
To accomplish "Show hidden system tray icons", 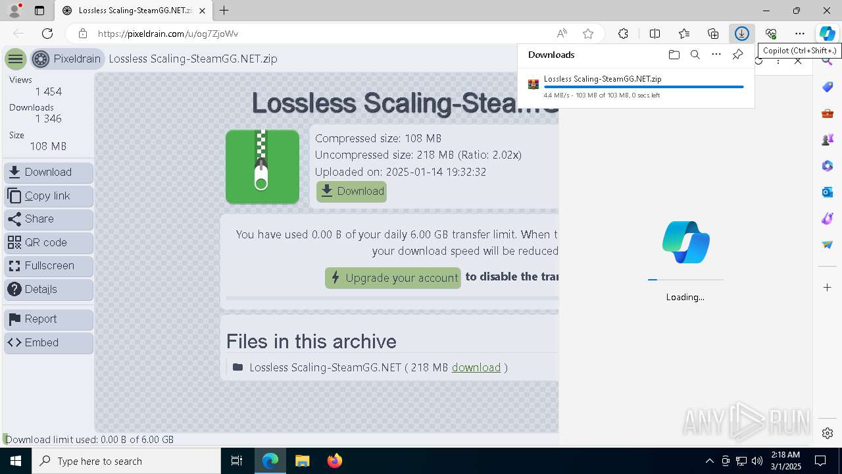I will click(x=709, y=461).
